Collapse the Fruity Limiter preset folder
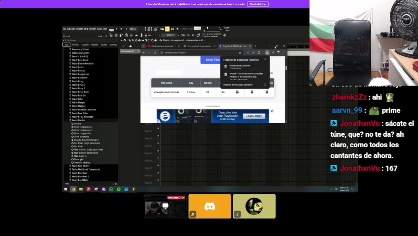This screenshot has width=418, height=236. coord(78,120)
